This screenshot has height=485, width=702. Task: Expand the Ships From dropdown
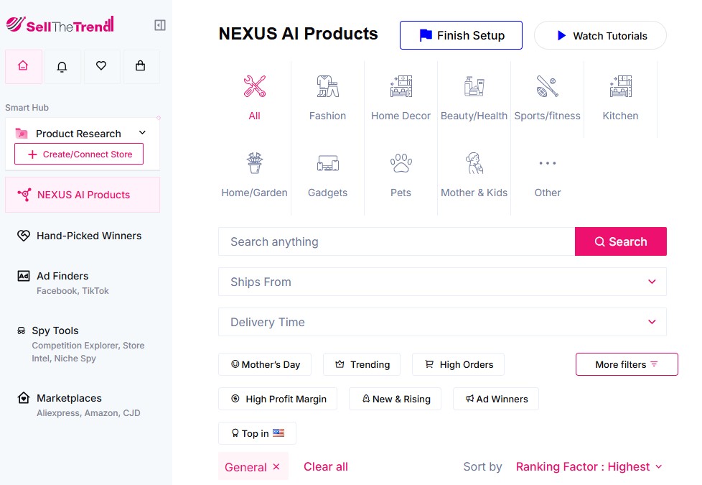[441, 282]
